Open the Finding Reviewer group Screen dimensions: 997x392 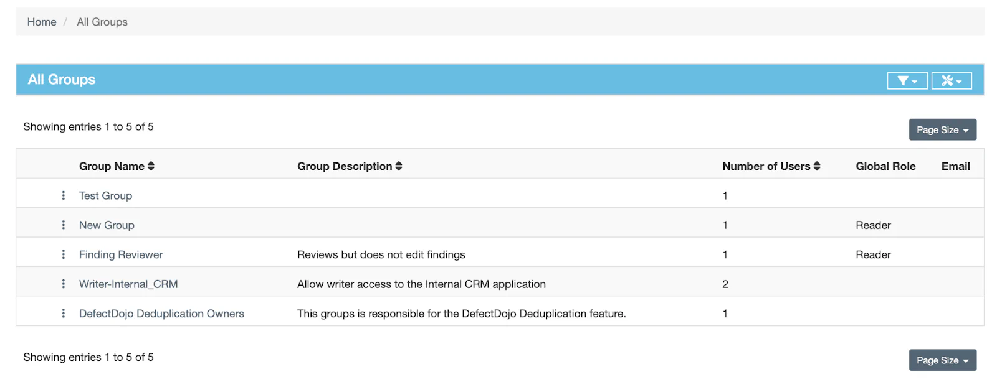click(121, 254)
